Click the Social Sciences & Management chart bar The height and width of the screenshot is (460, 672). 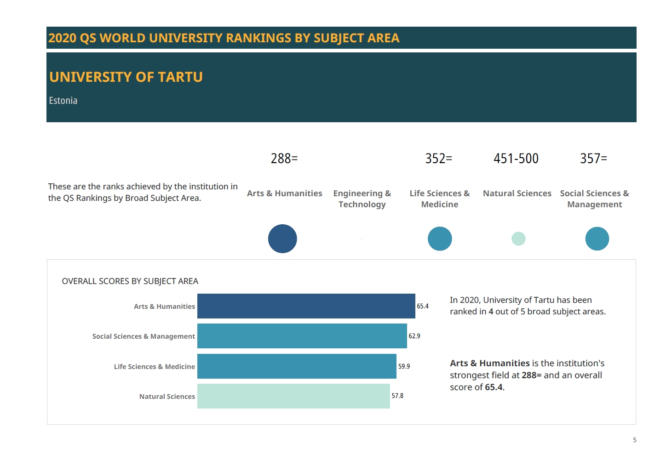302,336
